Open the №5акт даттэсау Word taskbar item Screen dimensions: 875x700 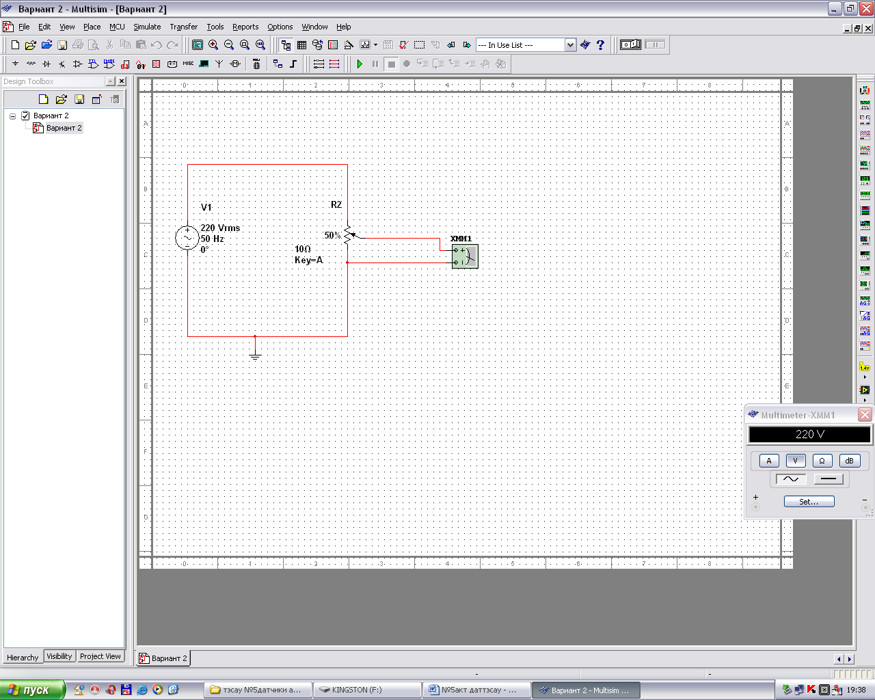click(476, 690)
